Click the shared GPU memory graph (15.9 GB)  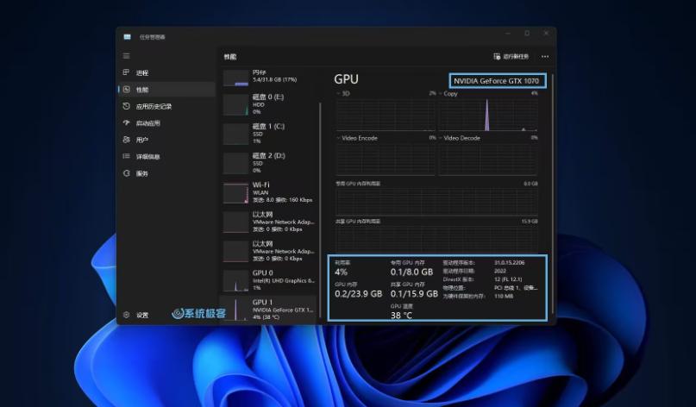point(436,239)
